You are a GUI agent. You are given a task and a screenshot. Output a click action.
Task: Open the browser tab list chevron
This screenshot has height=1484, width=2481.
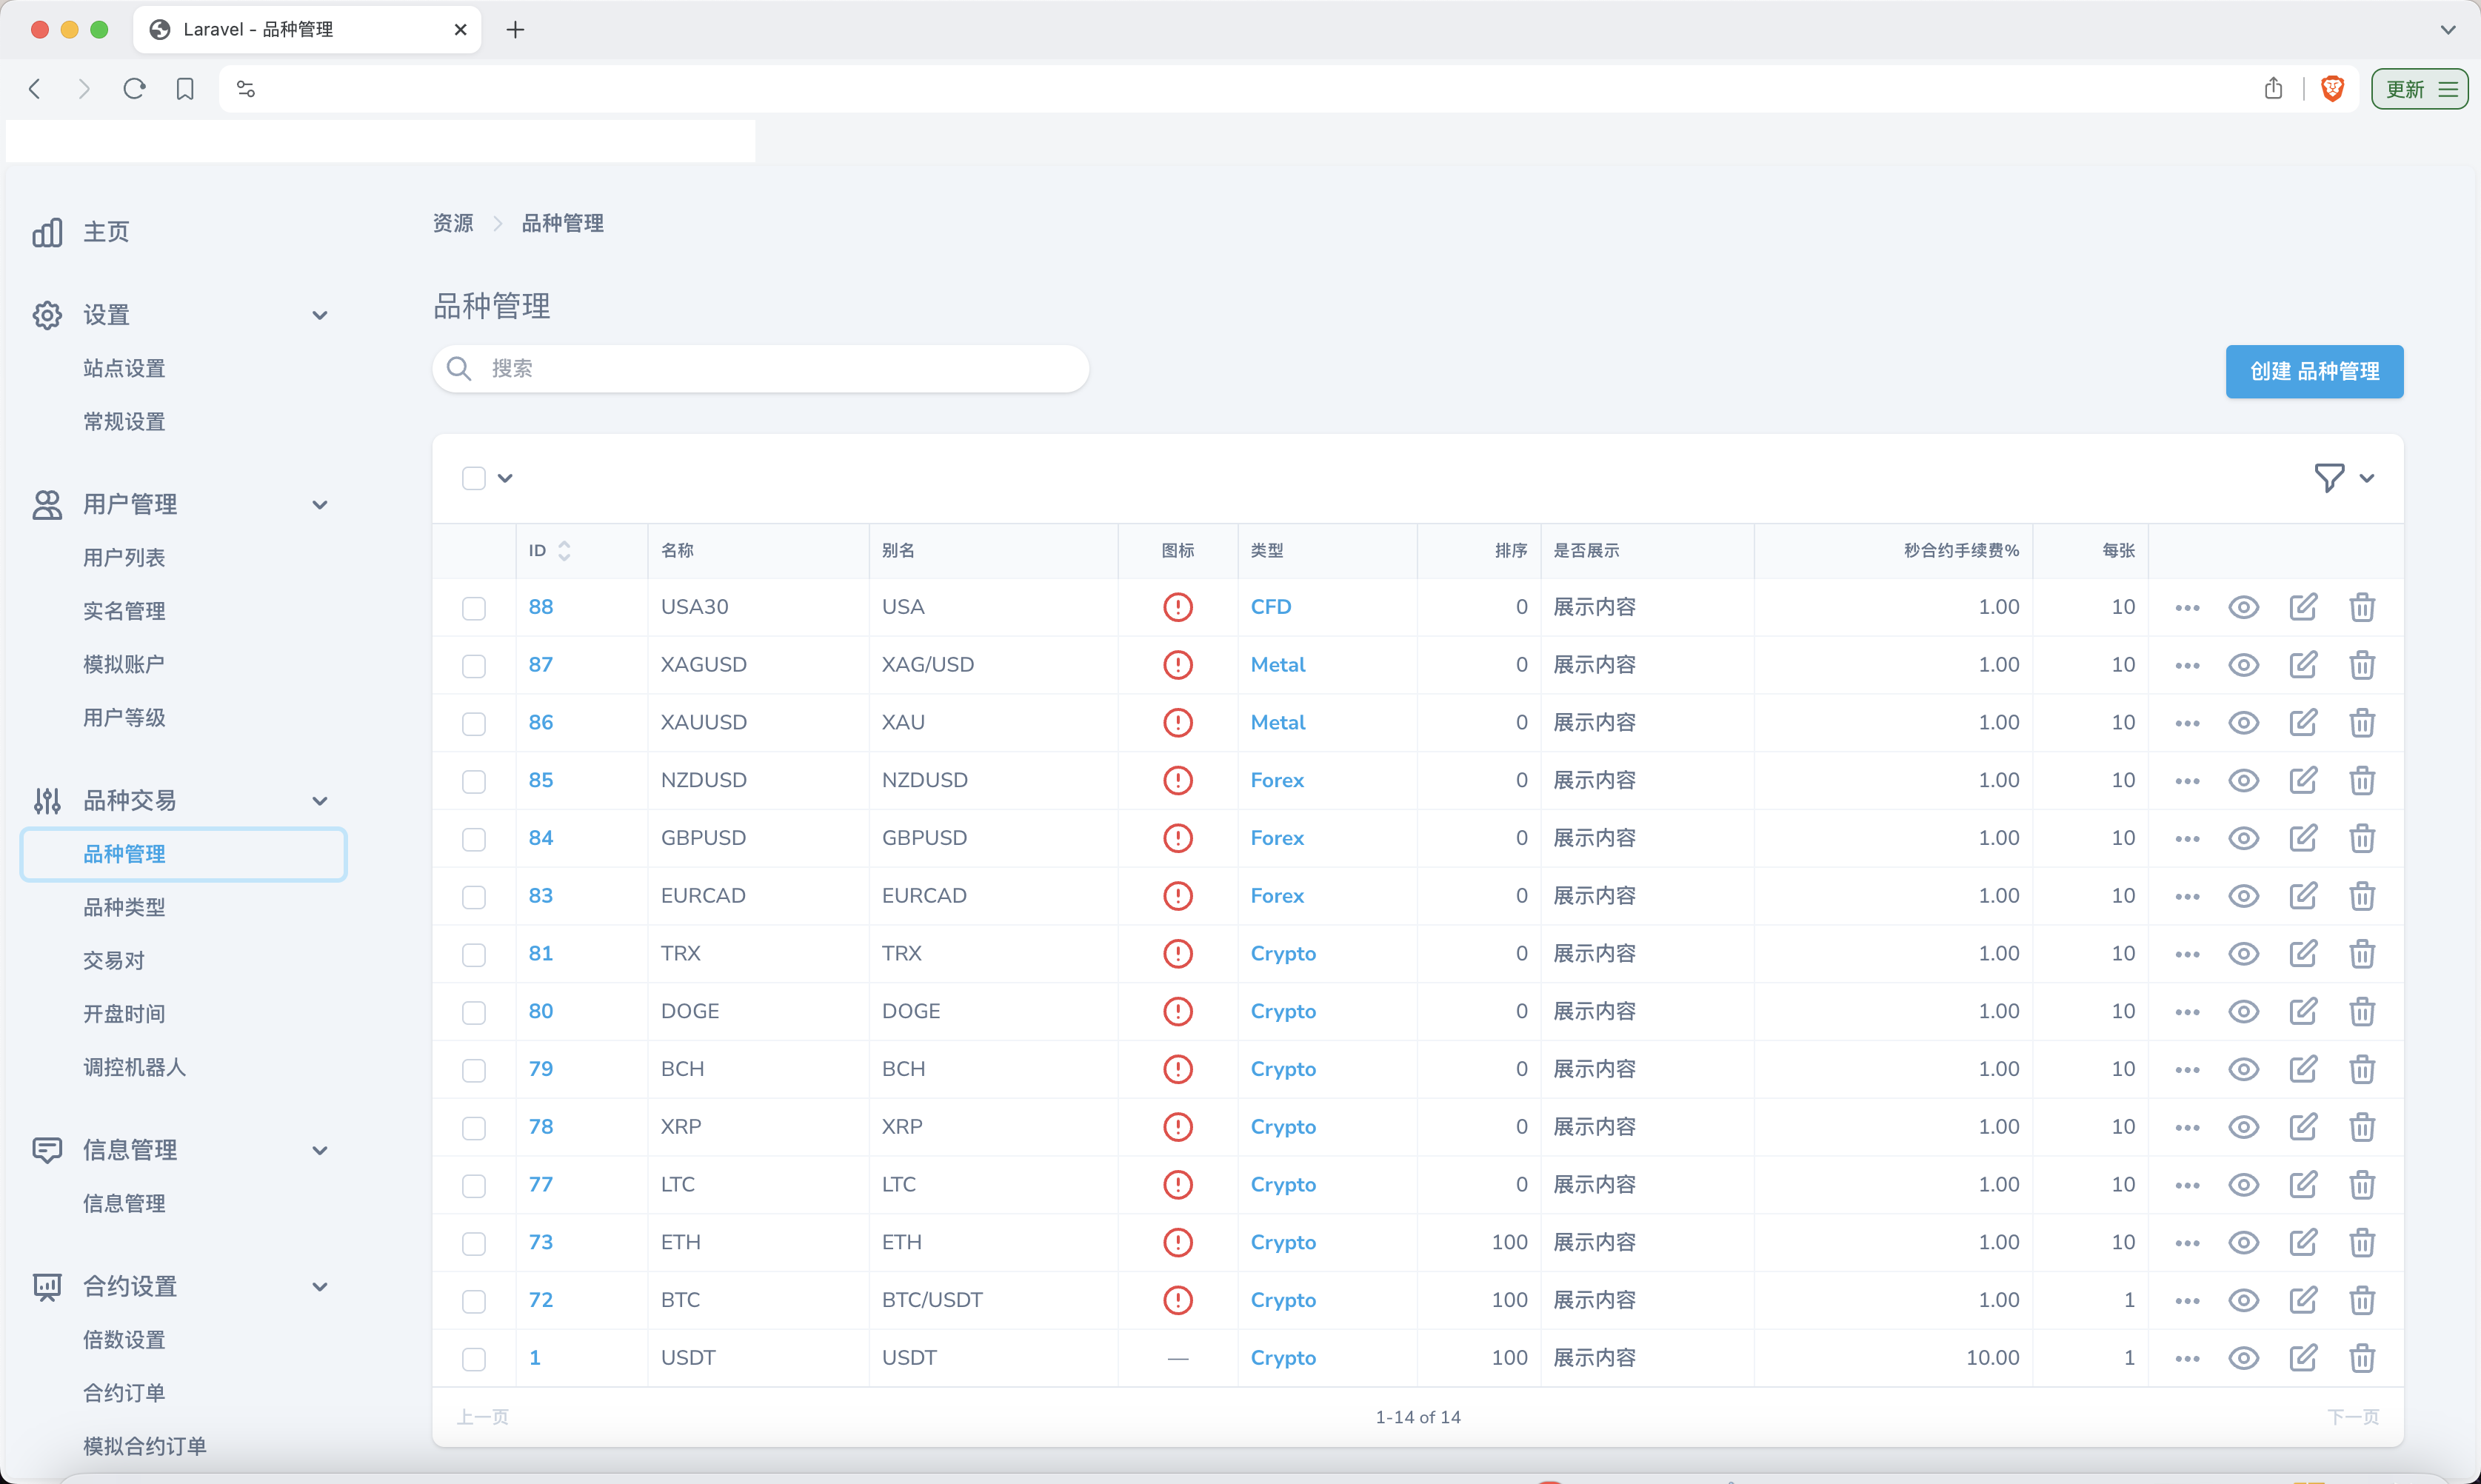(x=2447, y=30)
